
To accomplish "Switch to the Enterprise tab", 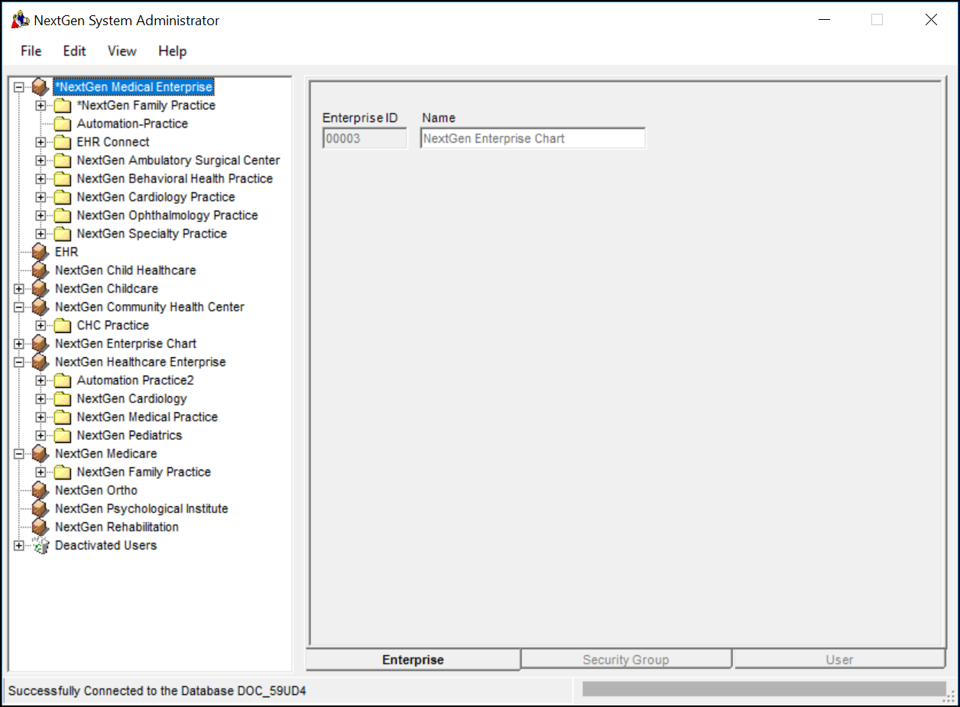I will [x=414, y=660].
